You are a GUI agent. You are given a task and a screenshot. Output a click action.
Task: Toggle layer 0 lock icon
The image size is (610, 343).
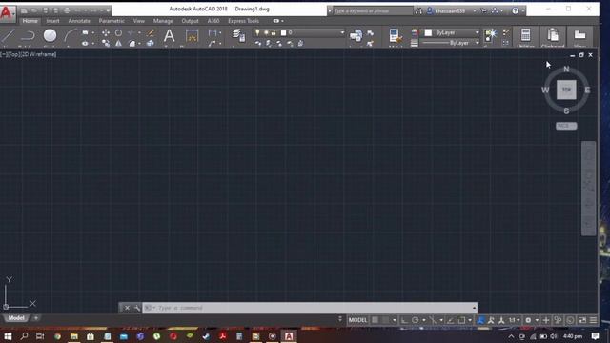(x=274, y=33)
